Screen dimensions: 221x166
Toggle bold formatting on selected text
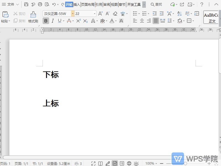pyautogui.click(x=46, y=21)
